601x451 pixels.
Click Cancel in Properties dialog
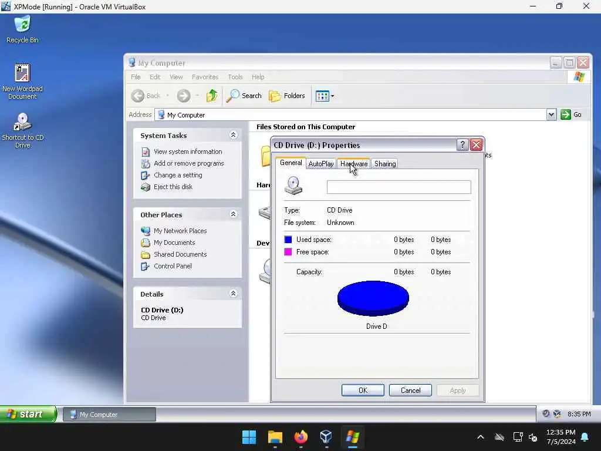click(x=410, y=391)
